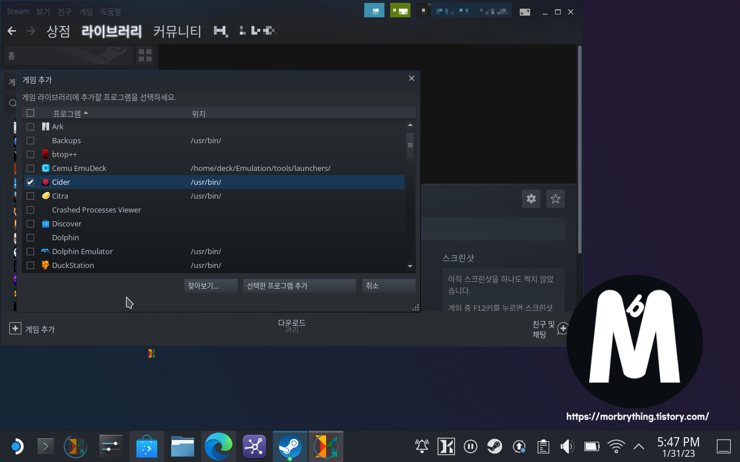Click the Ark app icon in list

(46, 126)
